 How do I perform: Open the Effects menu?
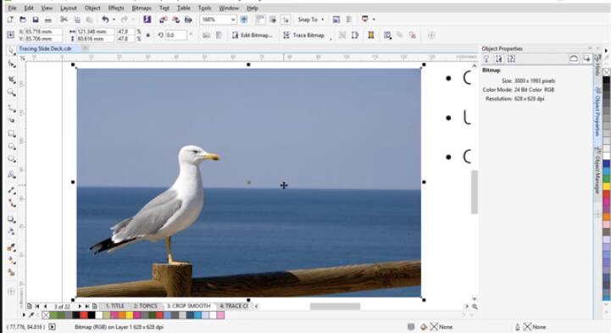click(116, 8)
